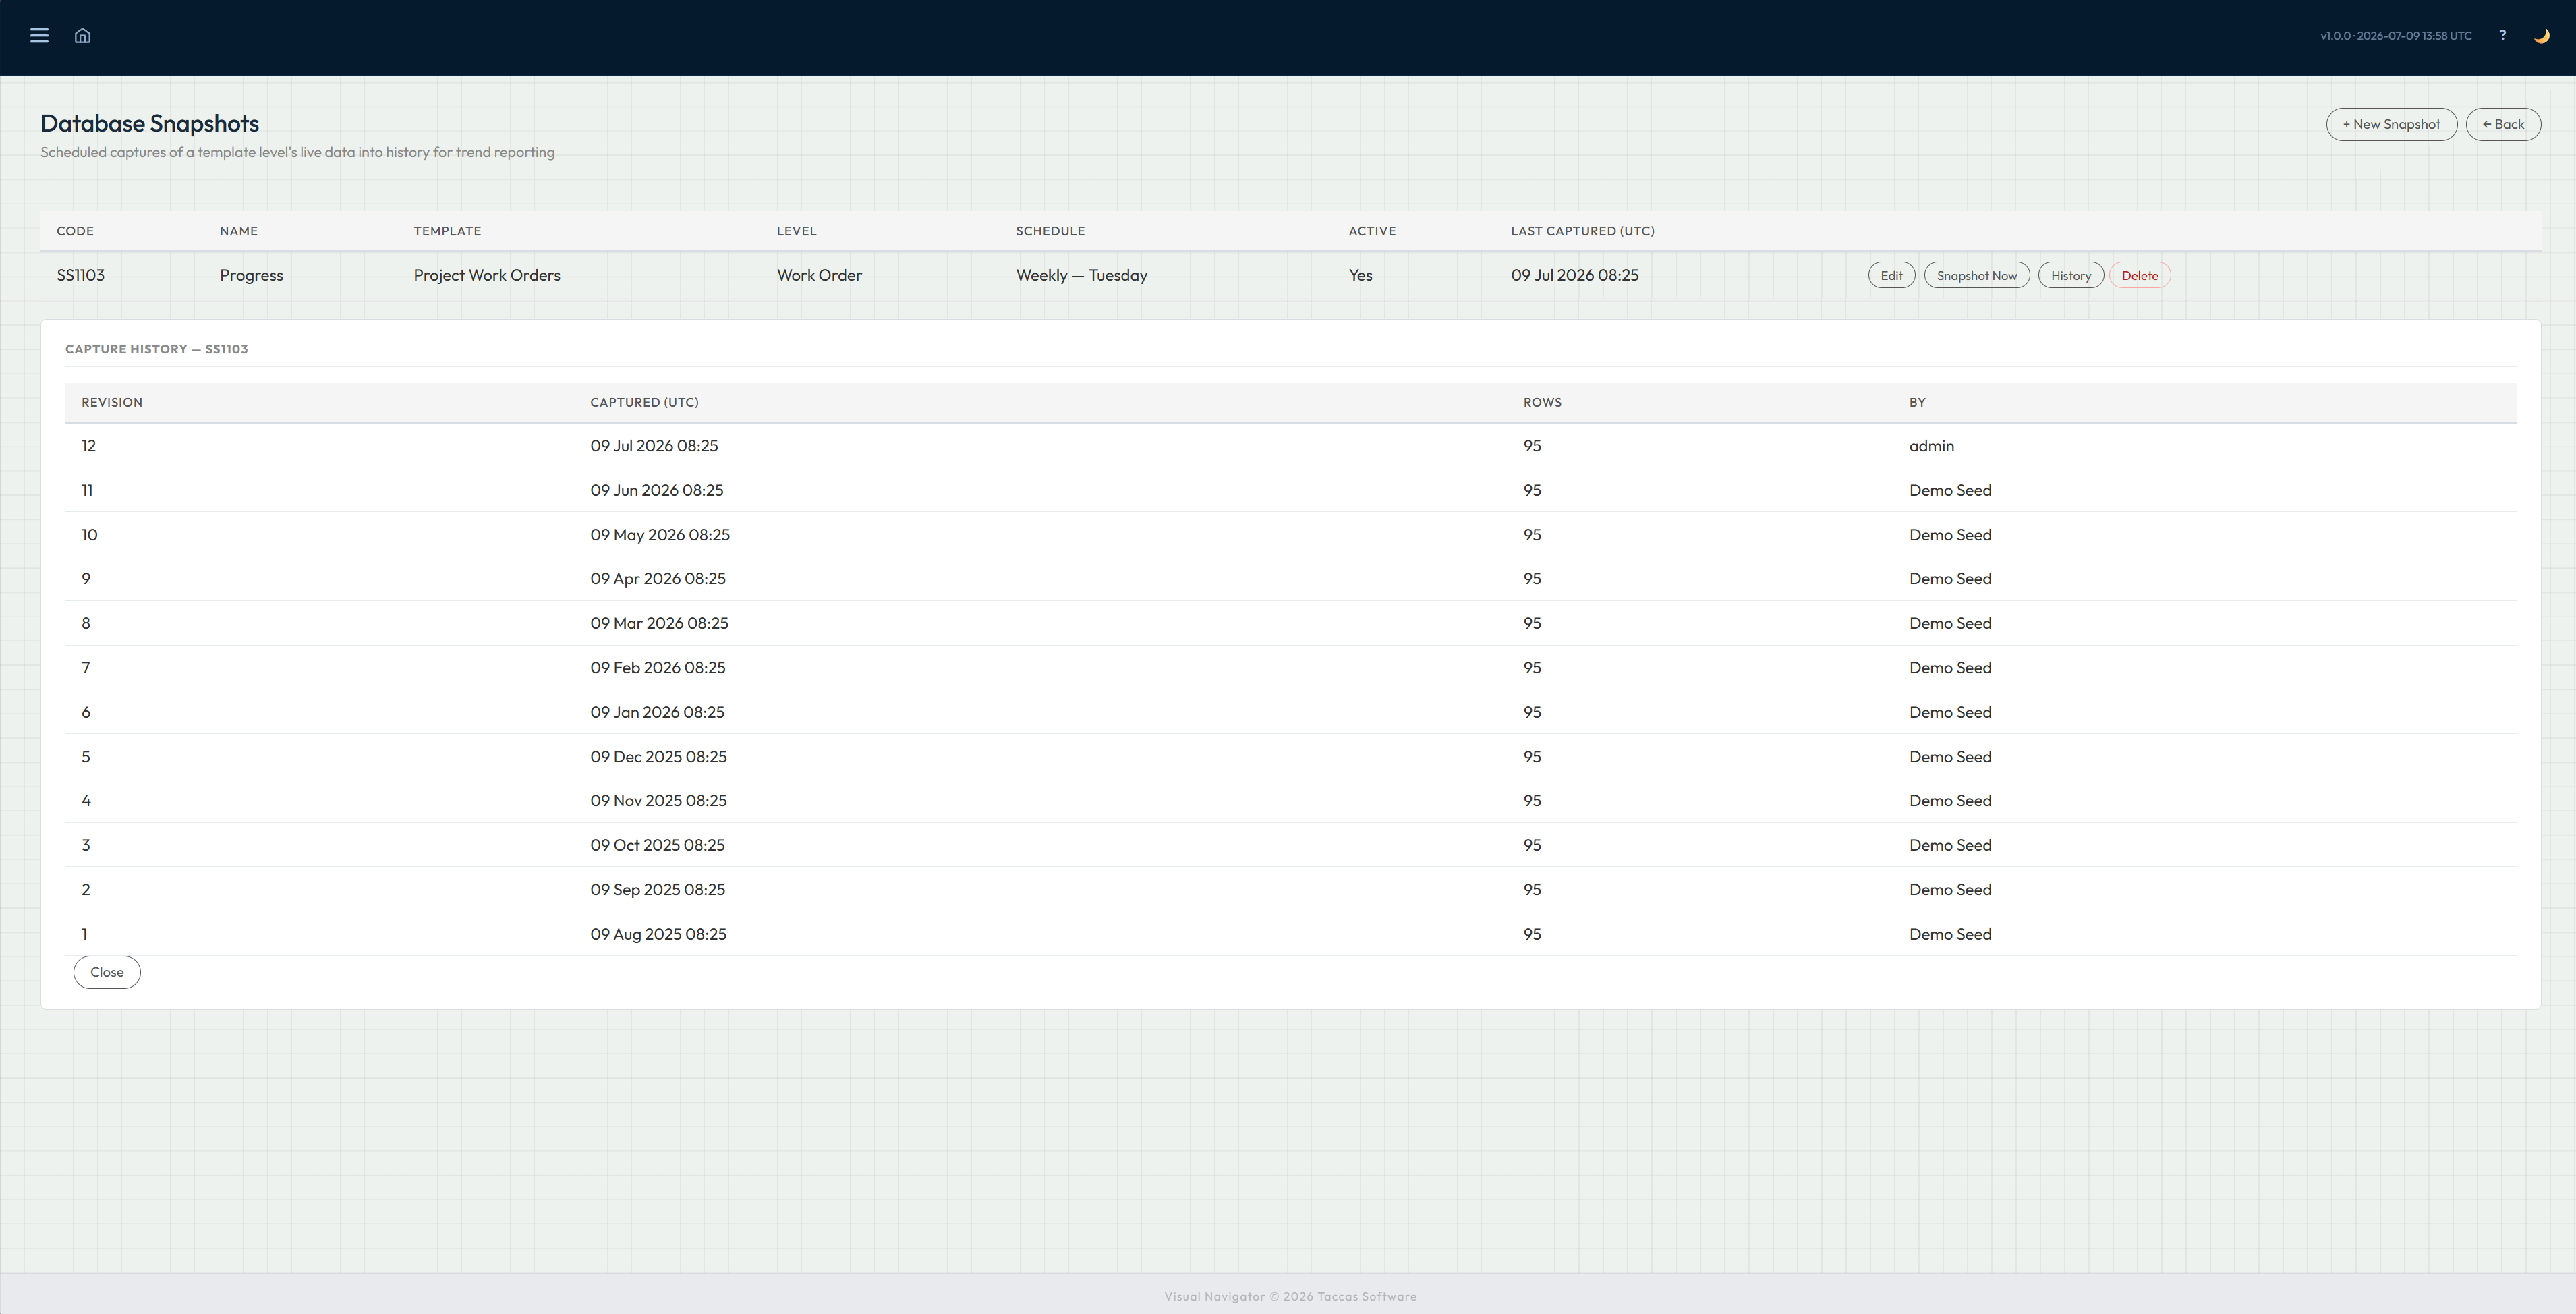Click the ACTIVE column header

click(x=1372, y=231)
